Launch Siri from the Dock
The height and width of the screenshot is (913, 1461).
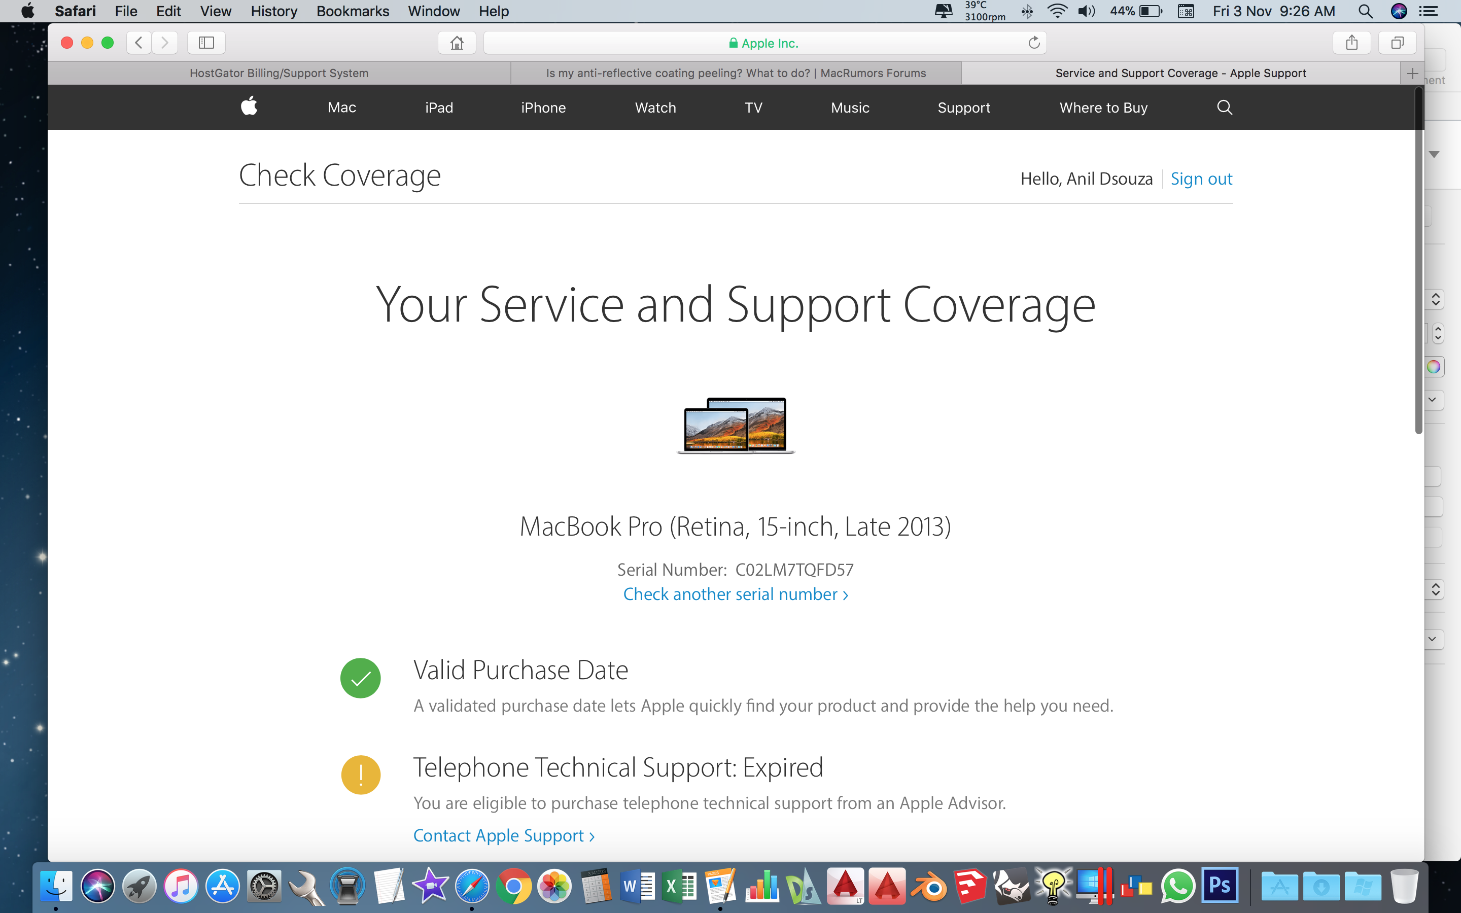point(98,887)
